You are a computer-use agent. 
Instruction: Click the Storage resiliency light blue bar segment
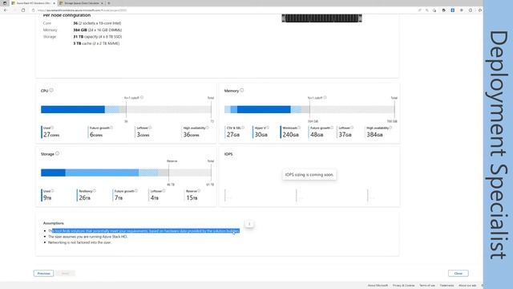point(102,173)
